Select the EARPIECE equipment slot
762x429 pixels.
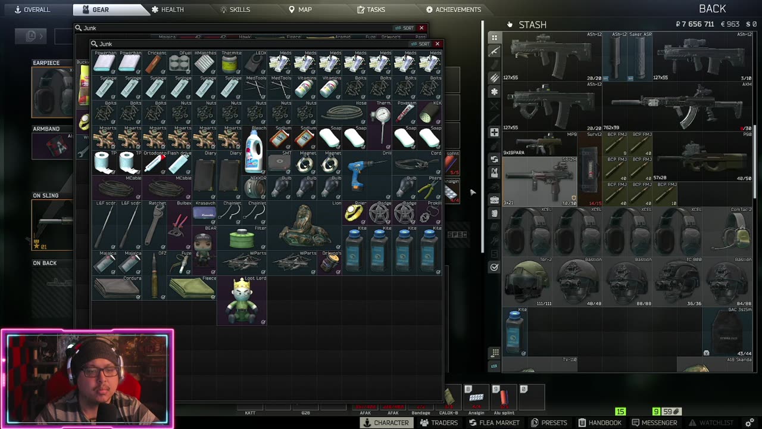pyautogui.click(x=52, y=92)
